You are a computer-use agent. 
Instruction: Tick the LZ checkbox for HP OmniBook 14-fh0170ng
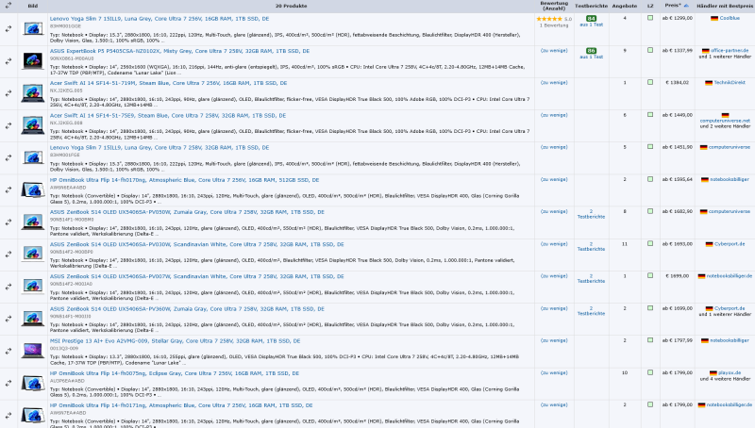(650, 179)
